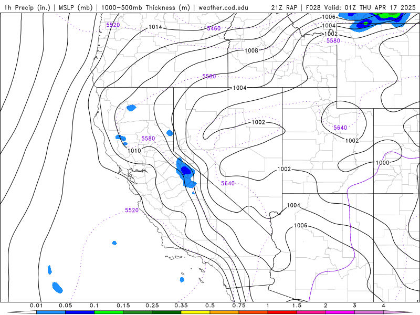Click the 5520 thickness label beside 1014

(x=113, y=25)
